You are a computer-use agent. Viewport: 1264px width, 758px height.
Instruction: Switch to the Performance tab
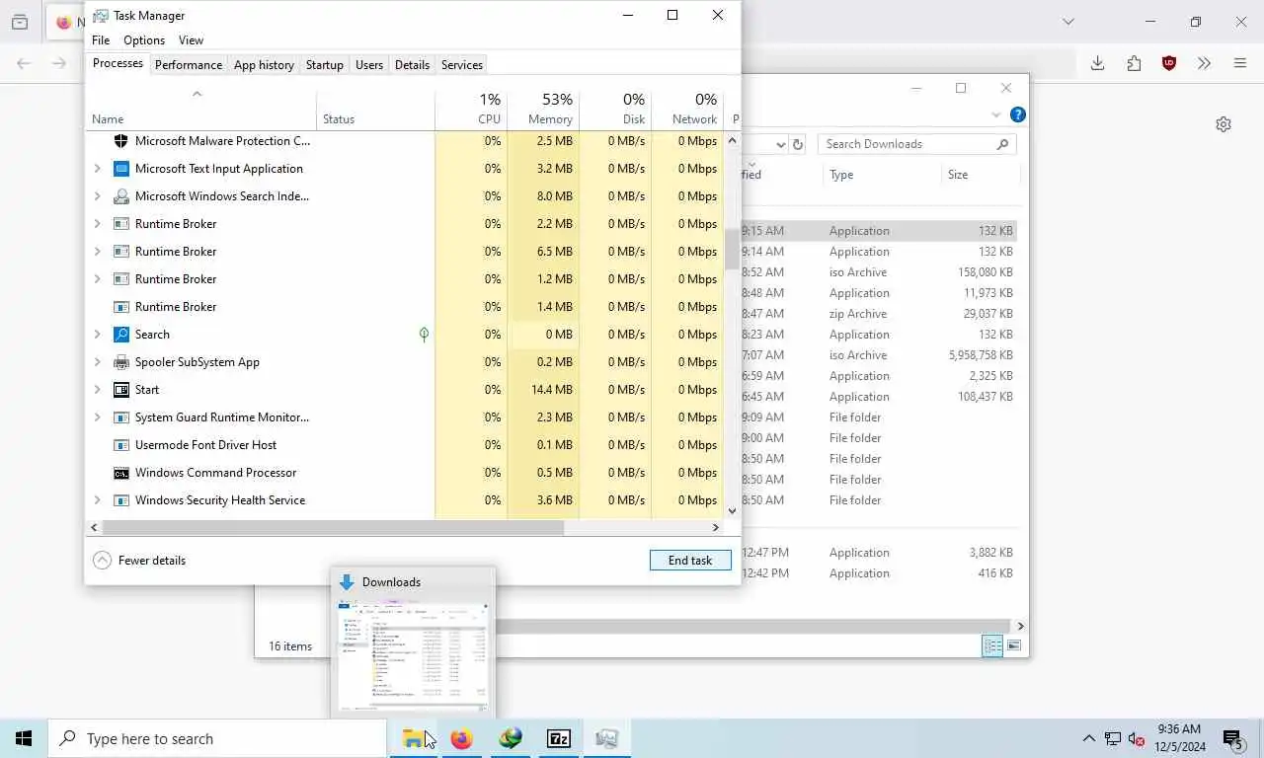point(189,65)
